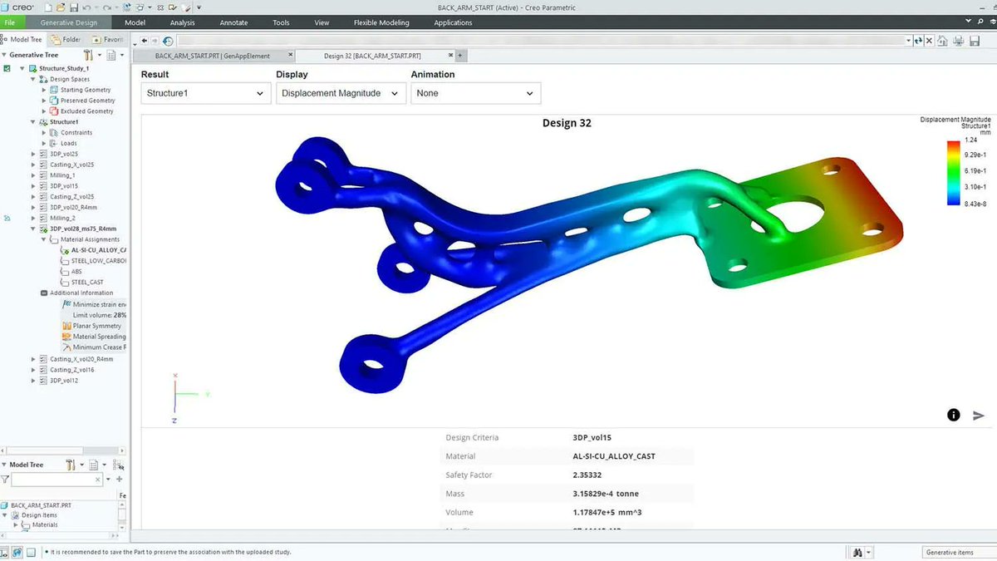This screenshot has height=561, width=997.
Task: Switch to the Folder navigator tab
Action: tap(66, 39)
